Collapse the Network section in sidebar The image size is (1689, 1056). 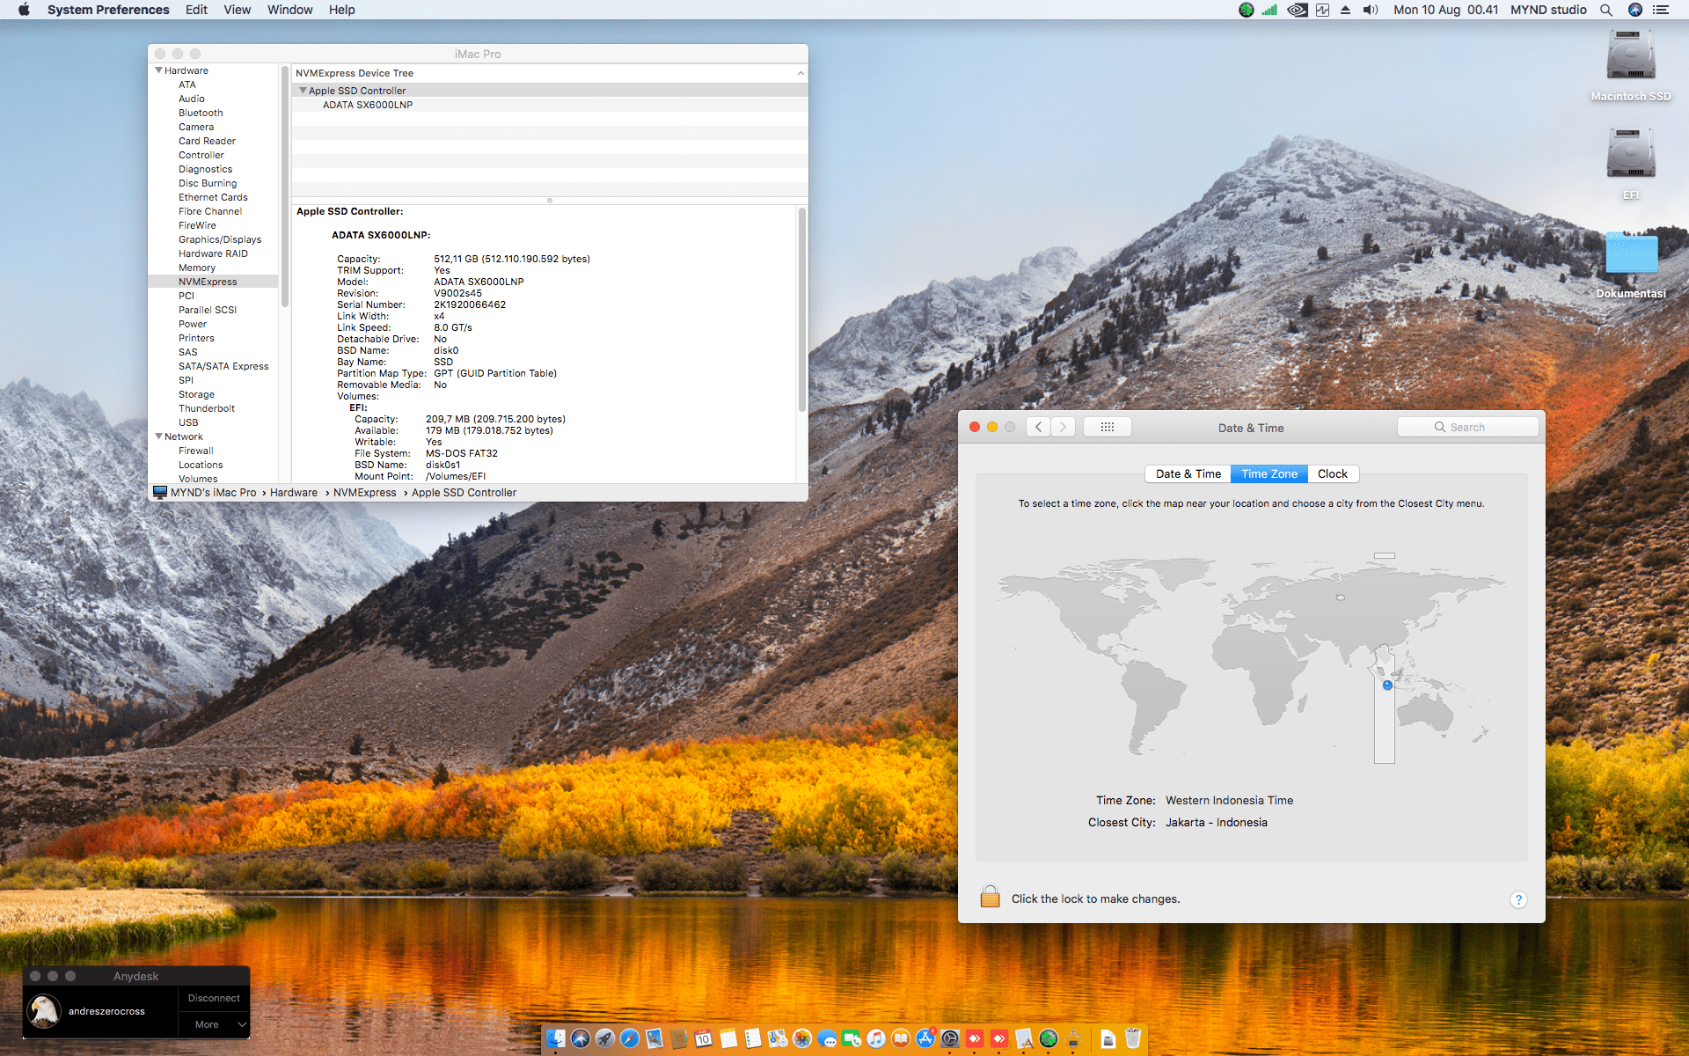[158, 436]
